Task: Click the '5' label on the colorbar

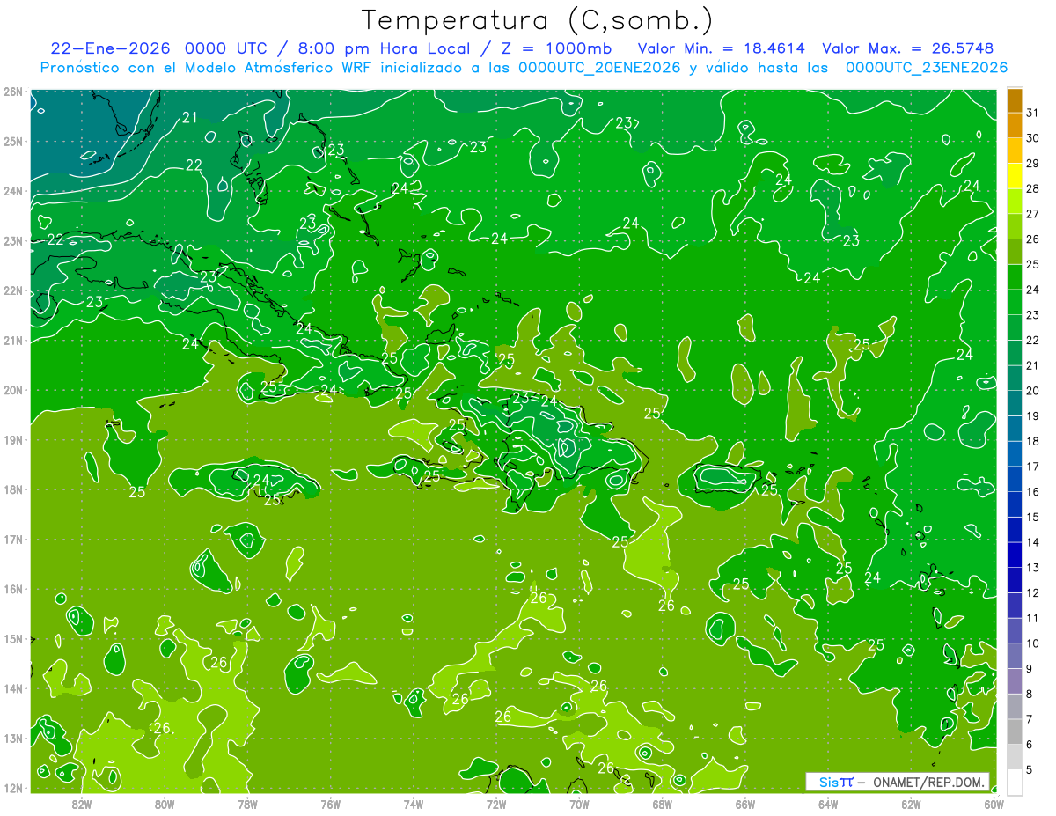Action: pyautogui.click(x=1030, y=769)
